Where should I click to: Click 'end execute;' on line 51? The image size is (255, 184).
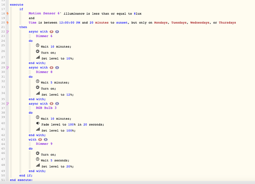(x=21, y=180)
